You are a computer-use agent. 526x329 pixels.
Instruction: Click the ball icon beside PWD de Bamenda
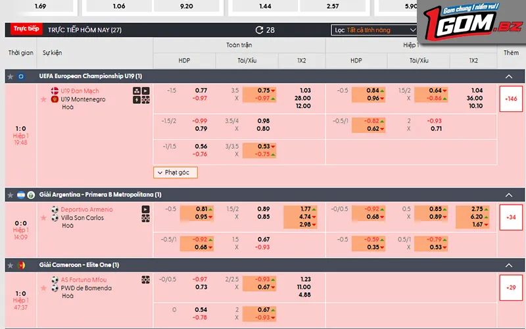tap(55, 288)
